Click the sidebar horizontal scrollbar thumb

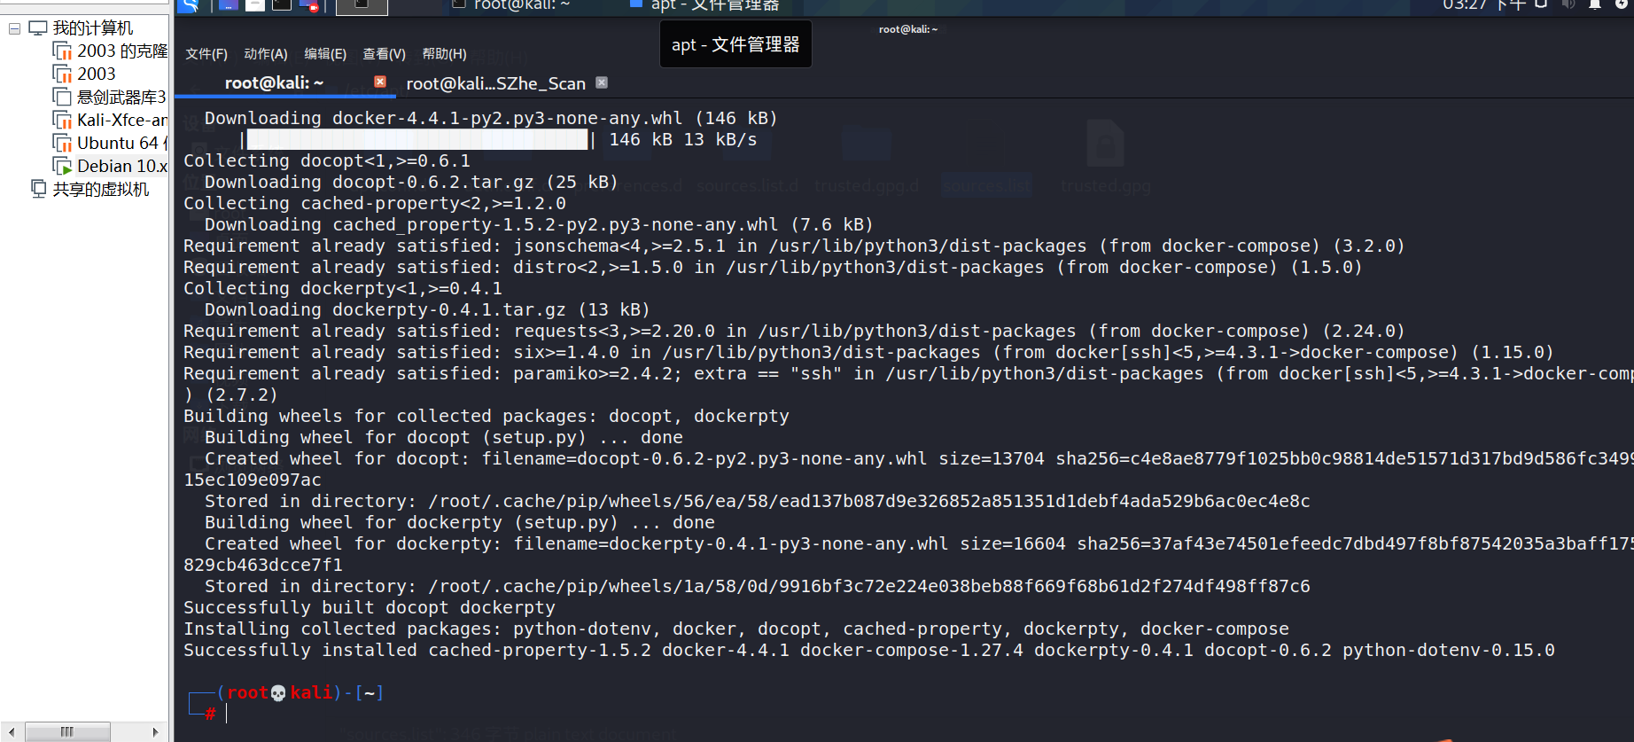pos(67,731)
